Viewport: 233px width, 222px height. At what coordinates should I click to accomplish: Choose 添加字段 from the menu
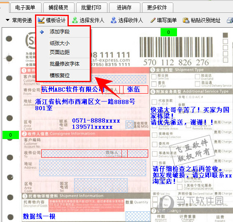coord(60,32)
